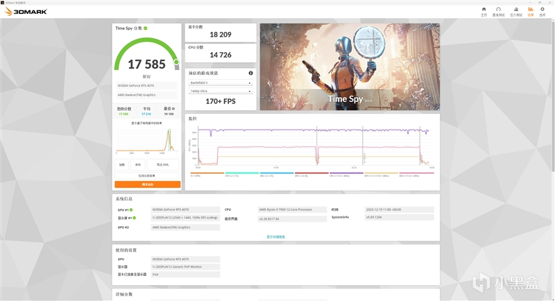
Task: Toggle the pink GPU clock frequency legend
Action: 416,174
